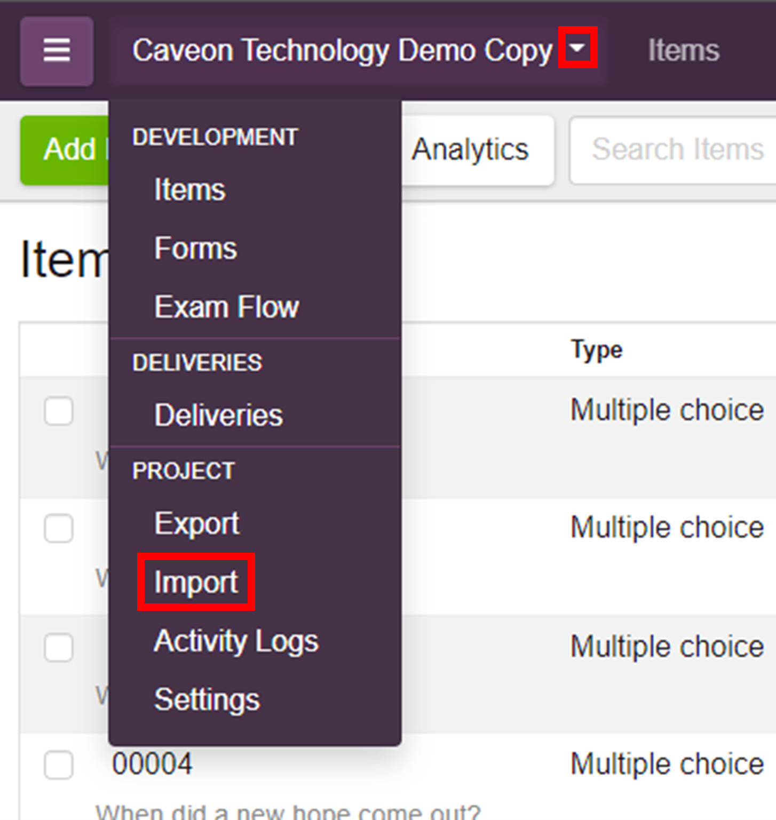Viewport: 776px width, 820px height.
Task: Click the Type column header
Action: point(597,351)
